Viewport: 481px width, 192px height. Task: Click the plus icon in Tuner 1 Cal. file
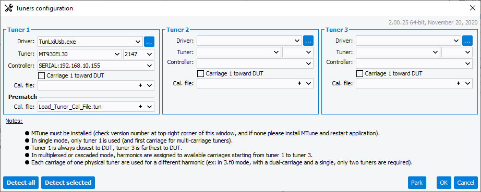tap(140, 86)
